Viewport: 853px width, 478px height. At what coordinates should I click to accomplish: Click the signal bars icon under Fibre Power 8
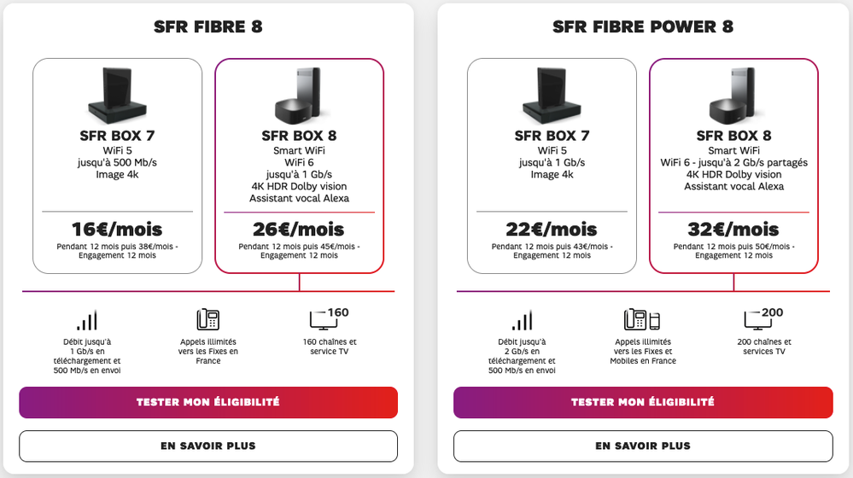521,320
